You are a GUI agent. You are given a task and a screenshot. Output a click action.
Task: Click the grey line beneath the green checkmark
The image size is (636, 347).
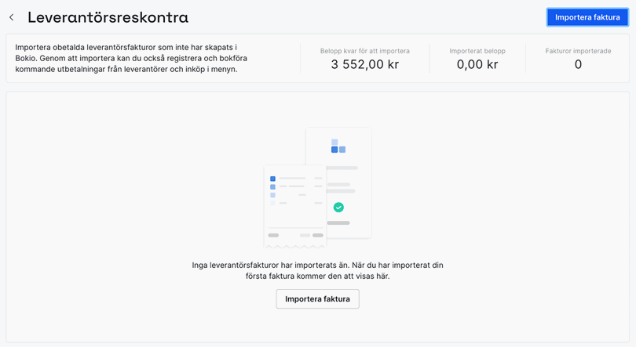(x=338, y=223)
